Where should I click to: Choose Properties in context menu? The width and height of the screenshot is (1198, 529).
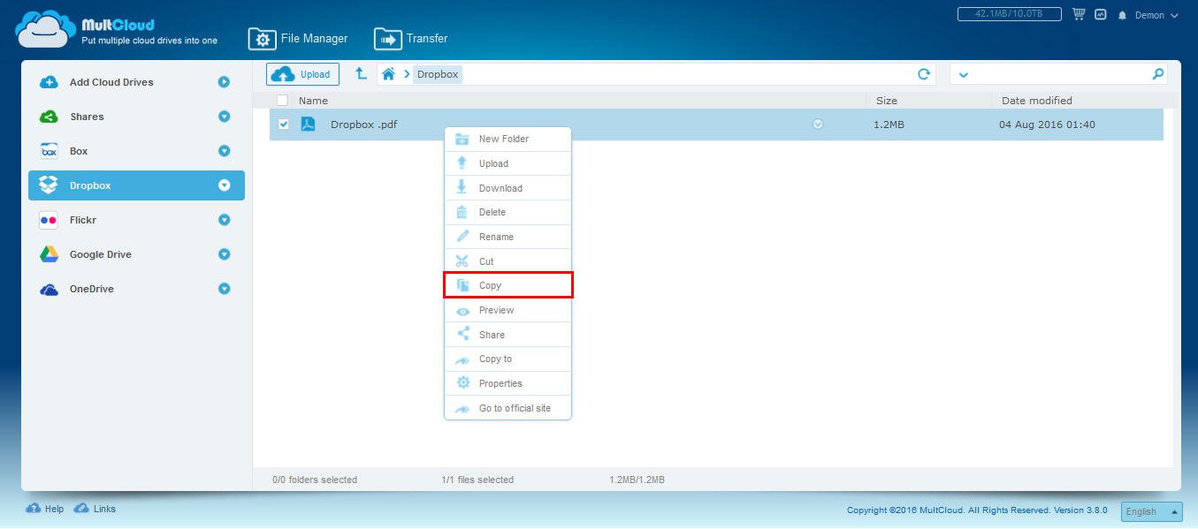(x=507, y=383)
